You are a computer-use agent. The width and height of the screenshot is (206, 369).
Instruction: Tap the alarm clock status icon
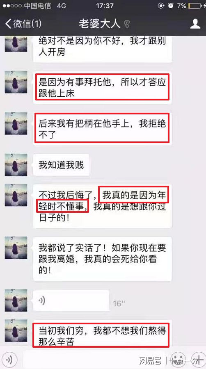click(171, 6)
